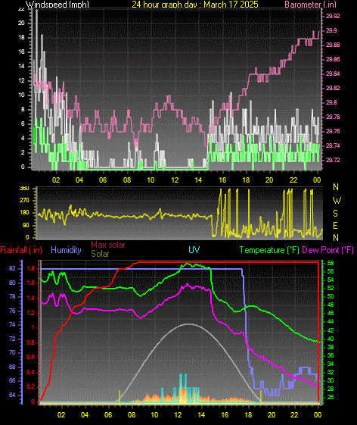Viewport: 357px width, 425px height.
Task: Click the Solar legend label
Action: [x=100, y=254]
